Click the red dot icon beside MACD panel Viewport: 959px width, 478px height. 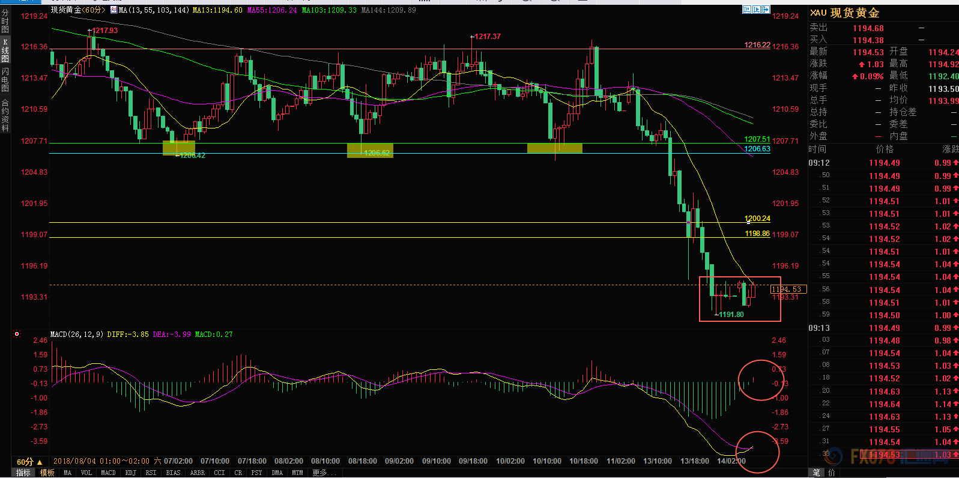17,334
